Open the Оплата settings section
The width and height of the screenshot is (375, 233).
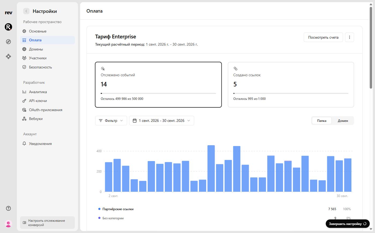point(47,40)
